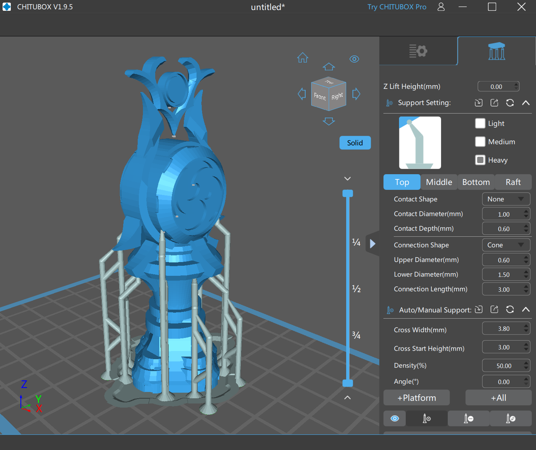Viewport: 536px width, 450px height.
Task: Import support setting profile icon
Action: (x=479, y=103)
